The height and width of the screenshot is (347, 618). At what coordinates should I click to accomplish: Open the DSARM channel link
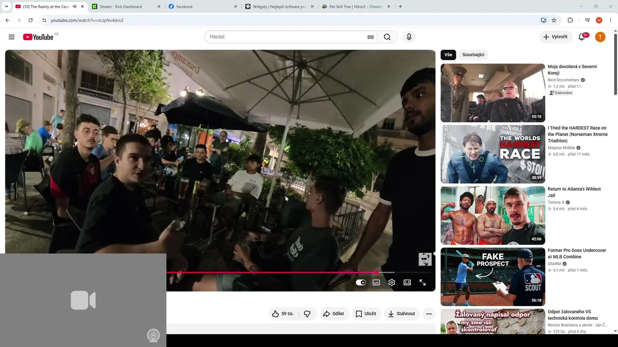(x=554, y=264)
